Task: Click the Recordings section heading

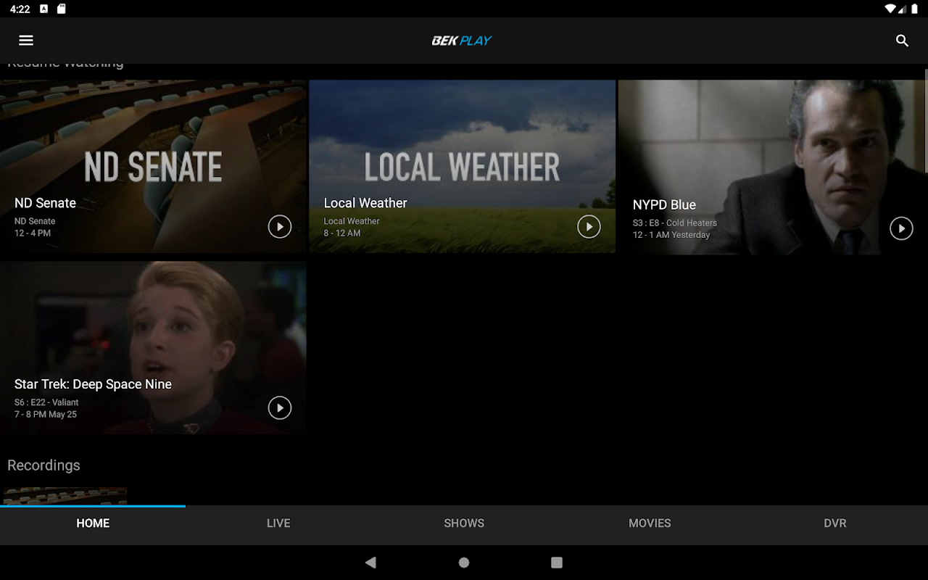Action: tap(43, 465)
